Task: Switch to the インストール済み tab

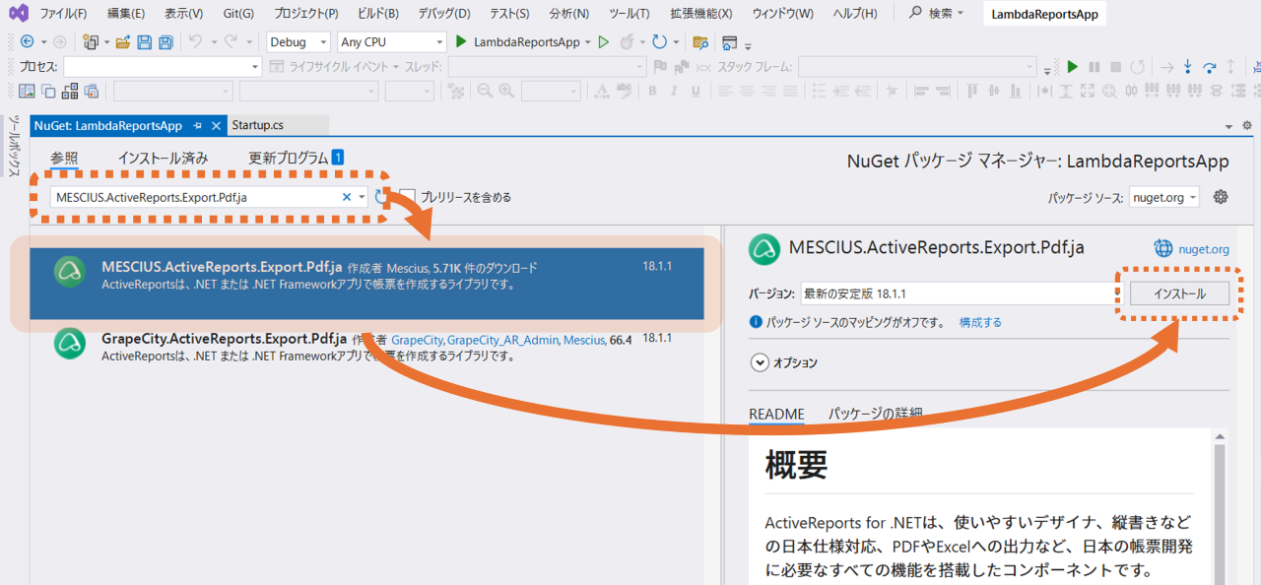Action: click(x=163, y=158)
